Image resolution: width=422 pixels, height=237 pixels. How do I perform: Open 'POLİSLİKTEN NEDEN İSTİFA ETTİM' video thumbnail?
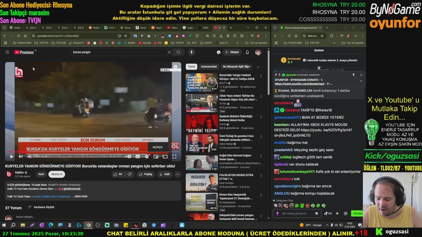coord(201,182)
